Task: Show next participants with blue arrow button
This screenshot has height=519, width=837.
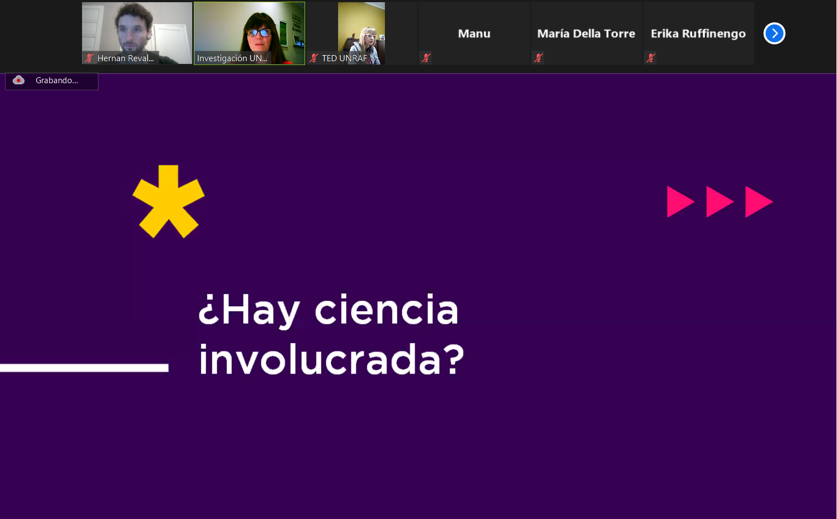Action: coord(774,34)
